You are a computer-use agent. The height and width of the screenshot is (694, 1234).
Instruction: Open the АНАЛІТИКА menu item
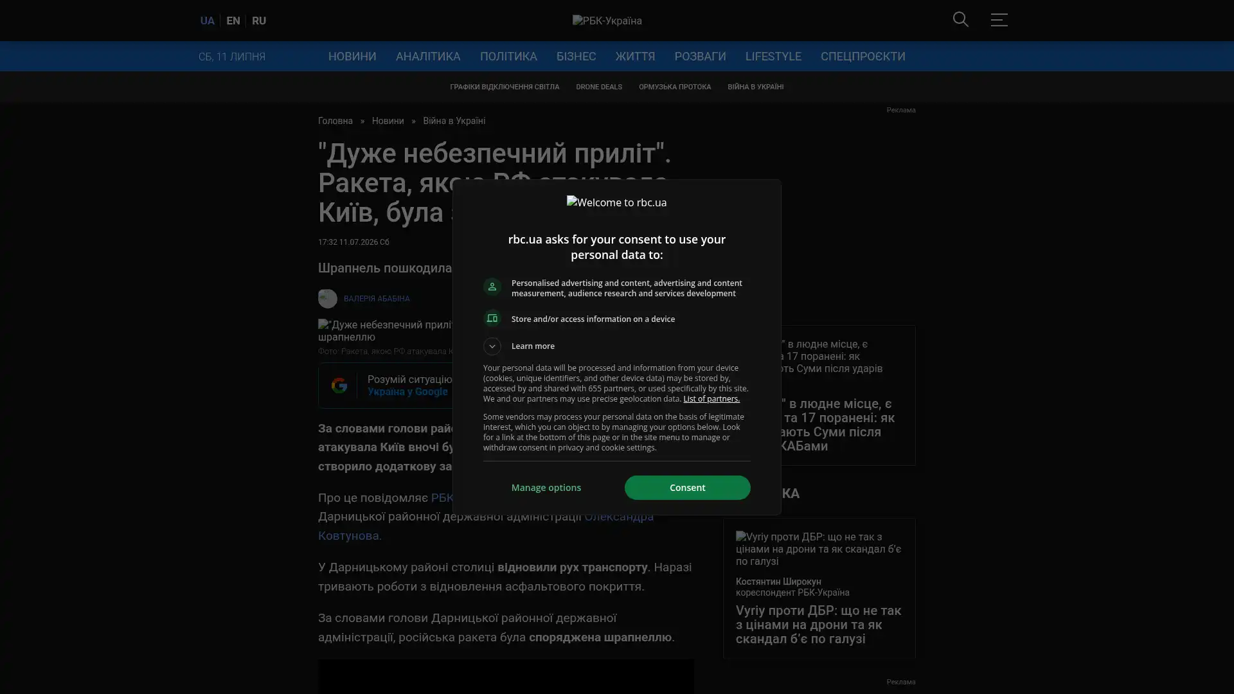[428, 57]
